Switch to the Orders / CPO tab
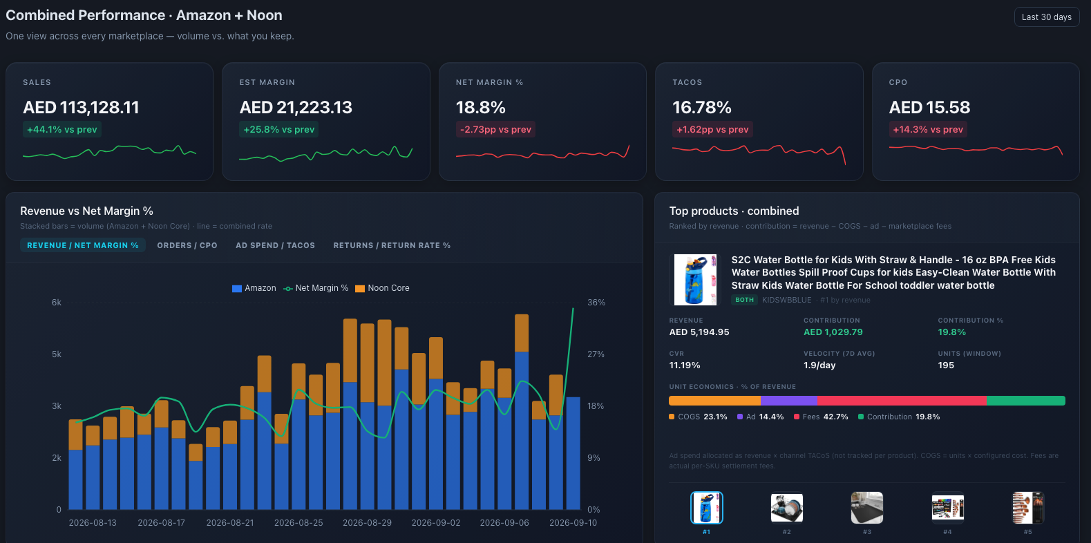The height and width of the screenshot is (543, 1091). click(x=187, y=245)
